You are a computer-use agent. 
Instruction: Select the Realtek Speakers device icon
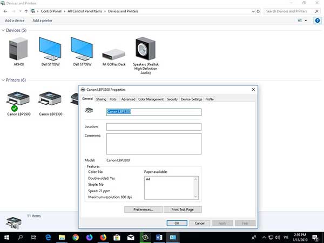click(145, 49)
